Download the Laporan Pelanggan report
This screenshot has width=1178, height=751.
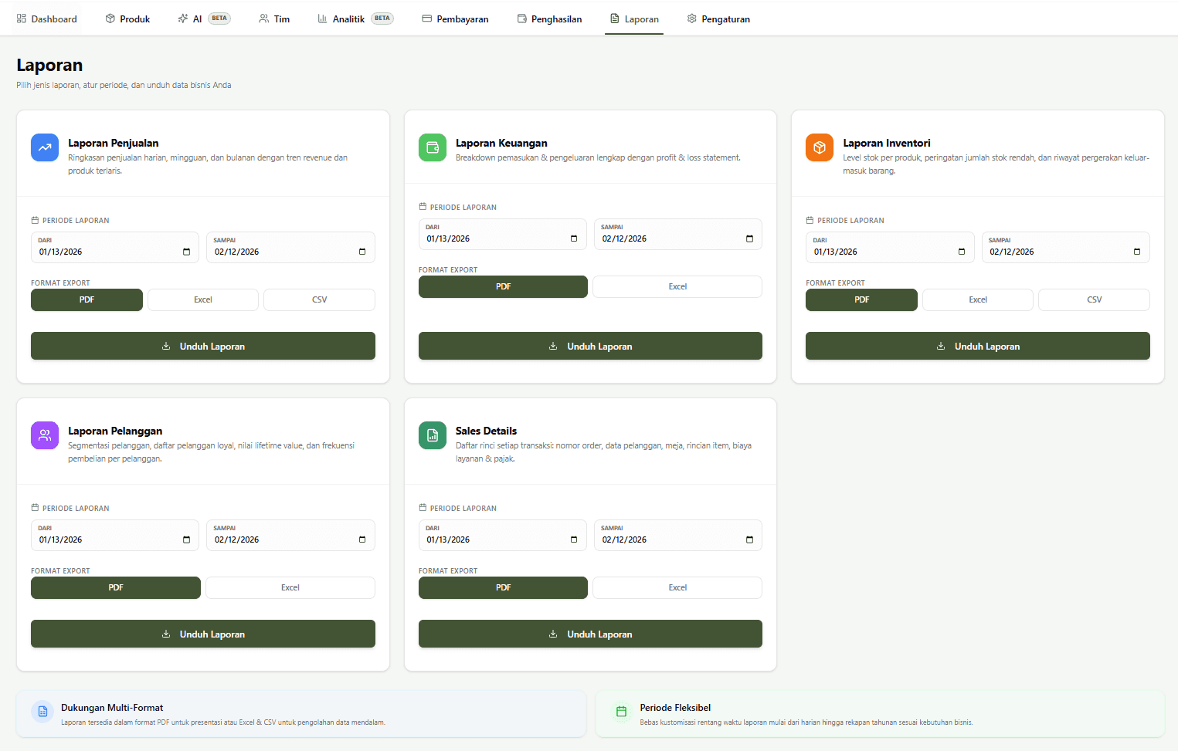pyautogui.click(x=203, y=634)
